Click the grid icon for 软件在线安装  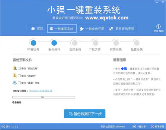[111, 29]
